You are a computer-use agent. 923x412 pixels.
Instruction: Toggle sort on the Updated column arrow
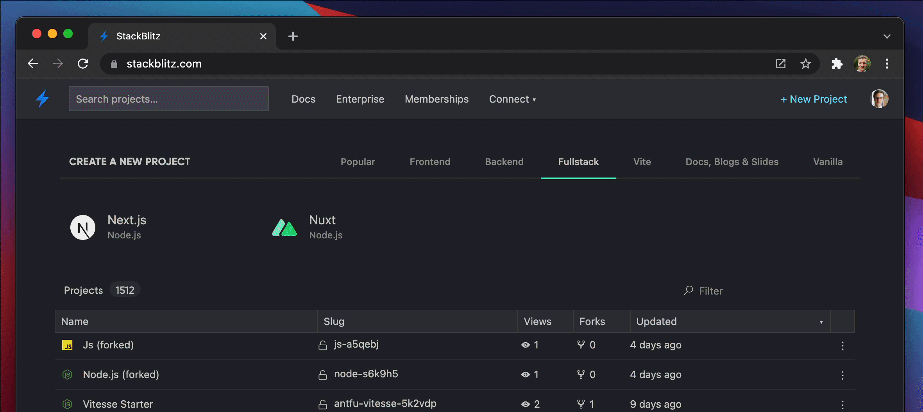(821, 322)
